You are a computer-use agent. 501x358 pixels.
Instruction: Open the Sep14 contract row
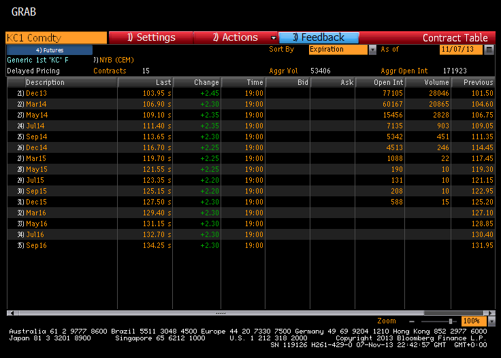251,137
